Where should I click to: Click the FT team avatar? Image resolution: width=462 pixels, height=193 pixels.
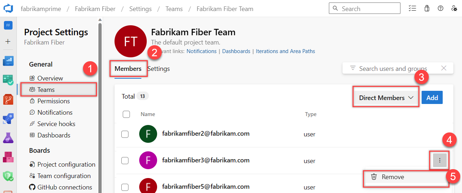tap(131, 41)
